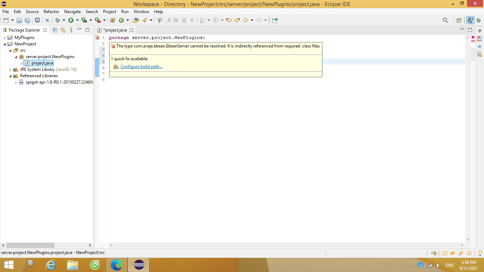Click the Open Type folder icon
484x272 pixels.
(136, 20)
